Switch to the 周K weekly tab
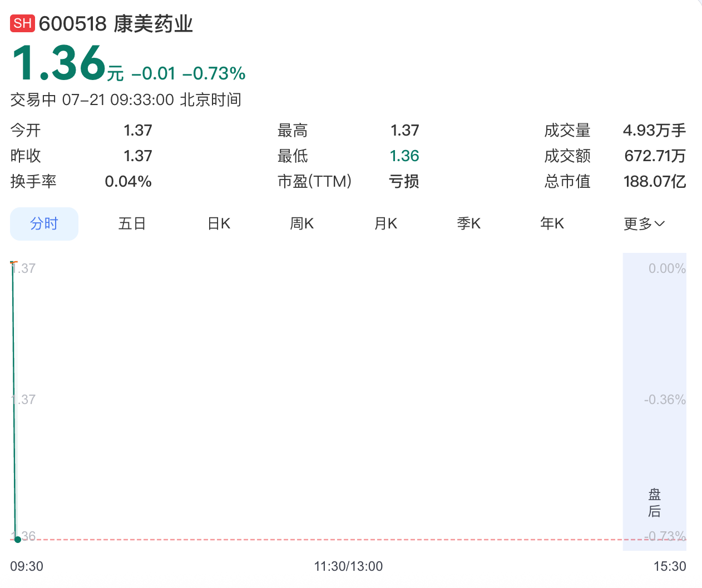The height and width of the screenshot is (588, 702). point(302,224)
